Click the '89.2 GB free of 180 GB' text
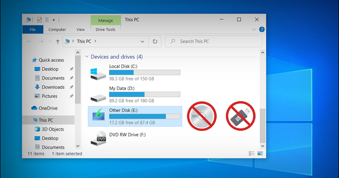339x178 pixels. pos(132,100)
